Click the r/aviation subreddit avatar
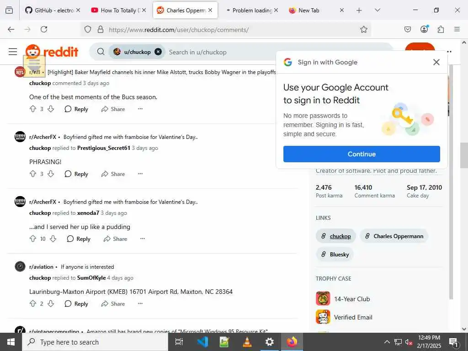The image size is (468, 351). [x=20, y=266]
